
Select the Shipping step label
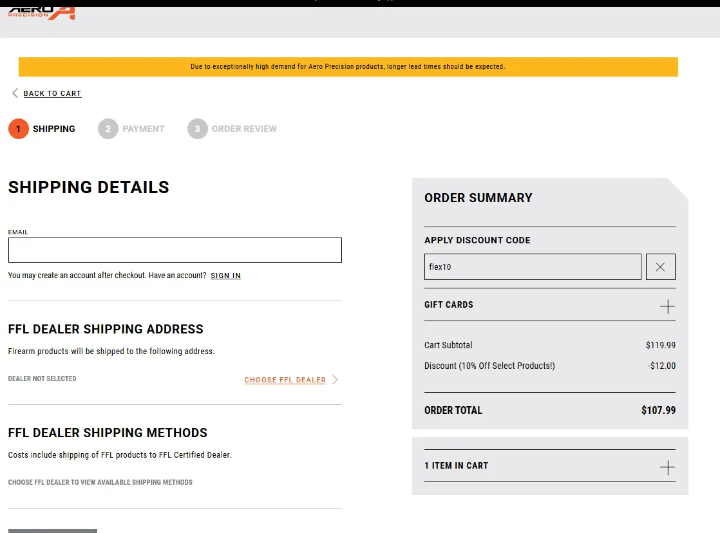tap(54, 129)
